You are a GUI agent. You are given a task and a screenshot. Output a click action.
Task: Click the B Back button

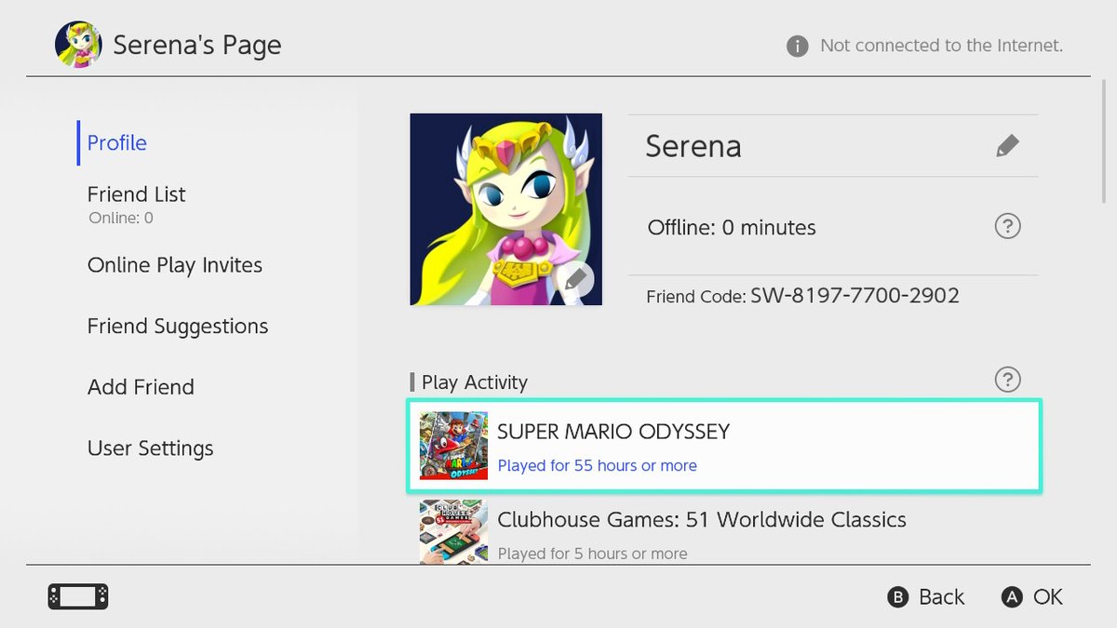[926, 597]
